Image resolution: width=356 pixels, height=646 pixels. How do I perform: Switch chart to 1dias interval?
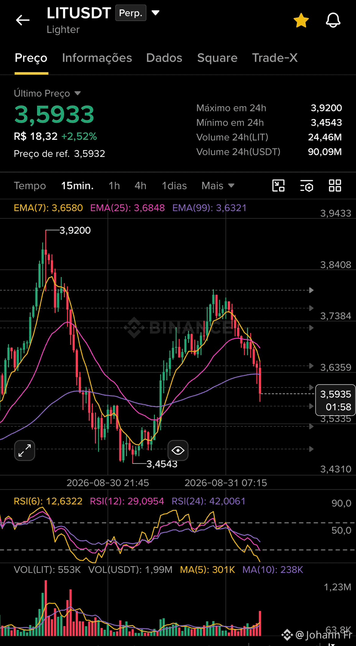[174, 186]
